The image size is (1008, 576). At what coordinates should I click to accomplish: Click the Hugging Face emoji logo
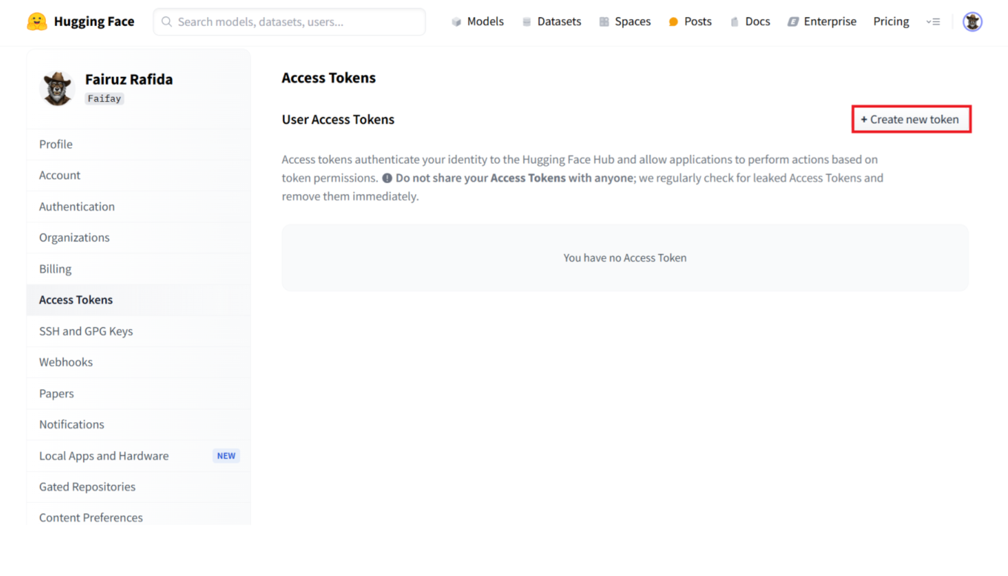point(37,22)
